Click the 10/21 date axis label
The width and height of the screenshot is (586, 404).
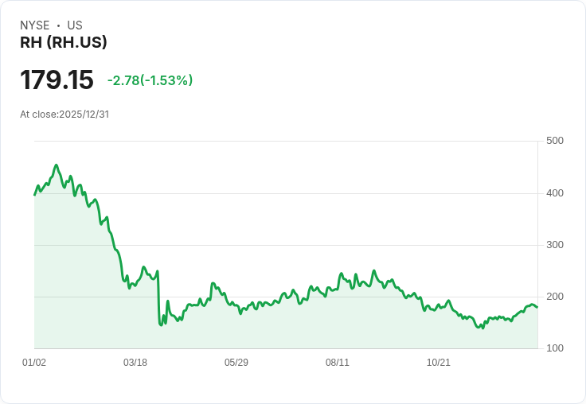tap(439, 363)
